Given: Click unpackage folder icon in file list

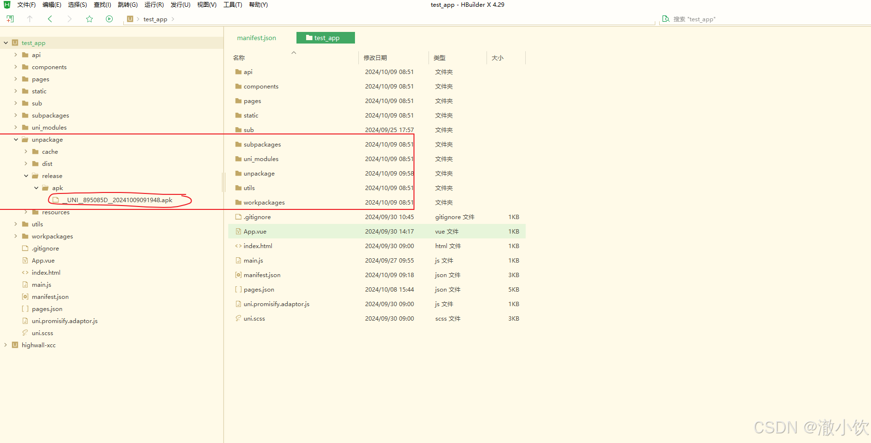Looking at the screenshot, I should [238, 173].
